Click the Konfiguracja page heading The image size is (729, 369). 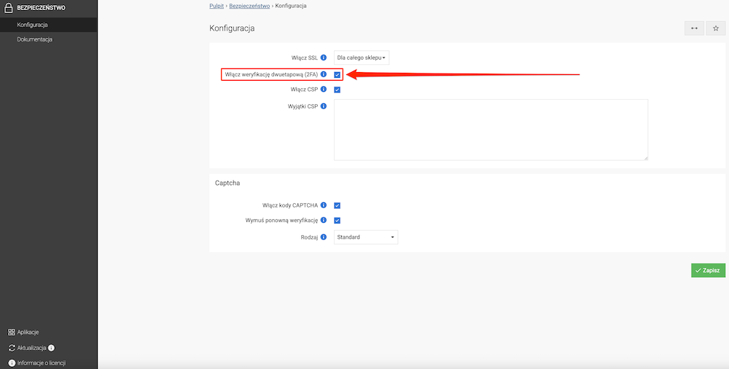tap(232, 28)
